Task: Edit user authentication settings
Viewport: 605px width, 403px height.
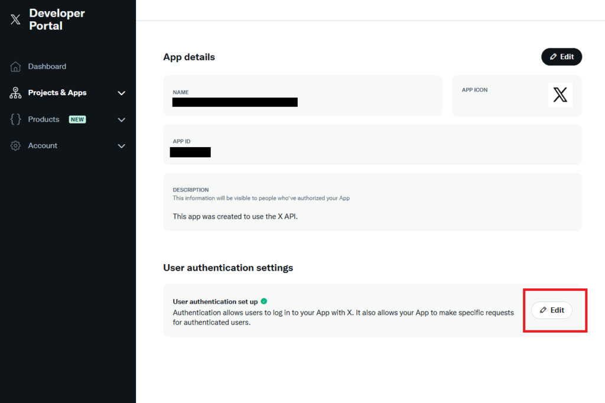Action: (552, 310)
